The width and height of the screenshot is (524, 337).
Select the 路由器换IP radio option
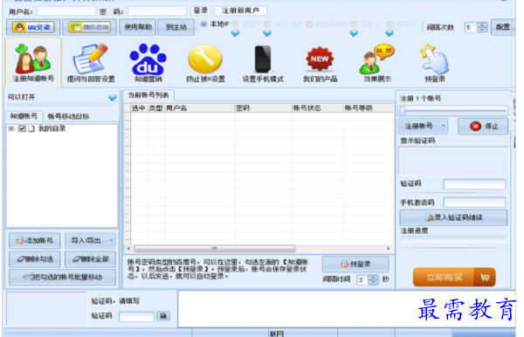(308, 24)
